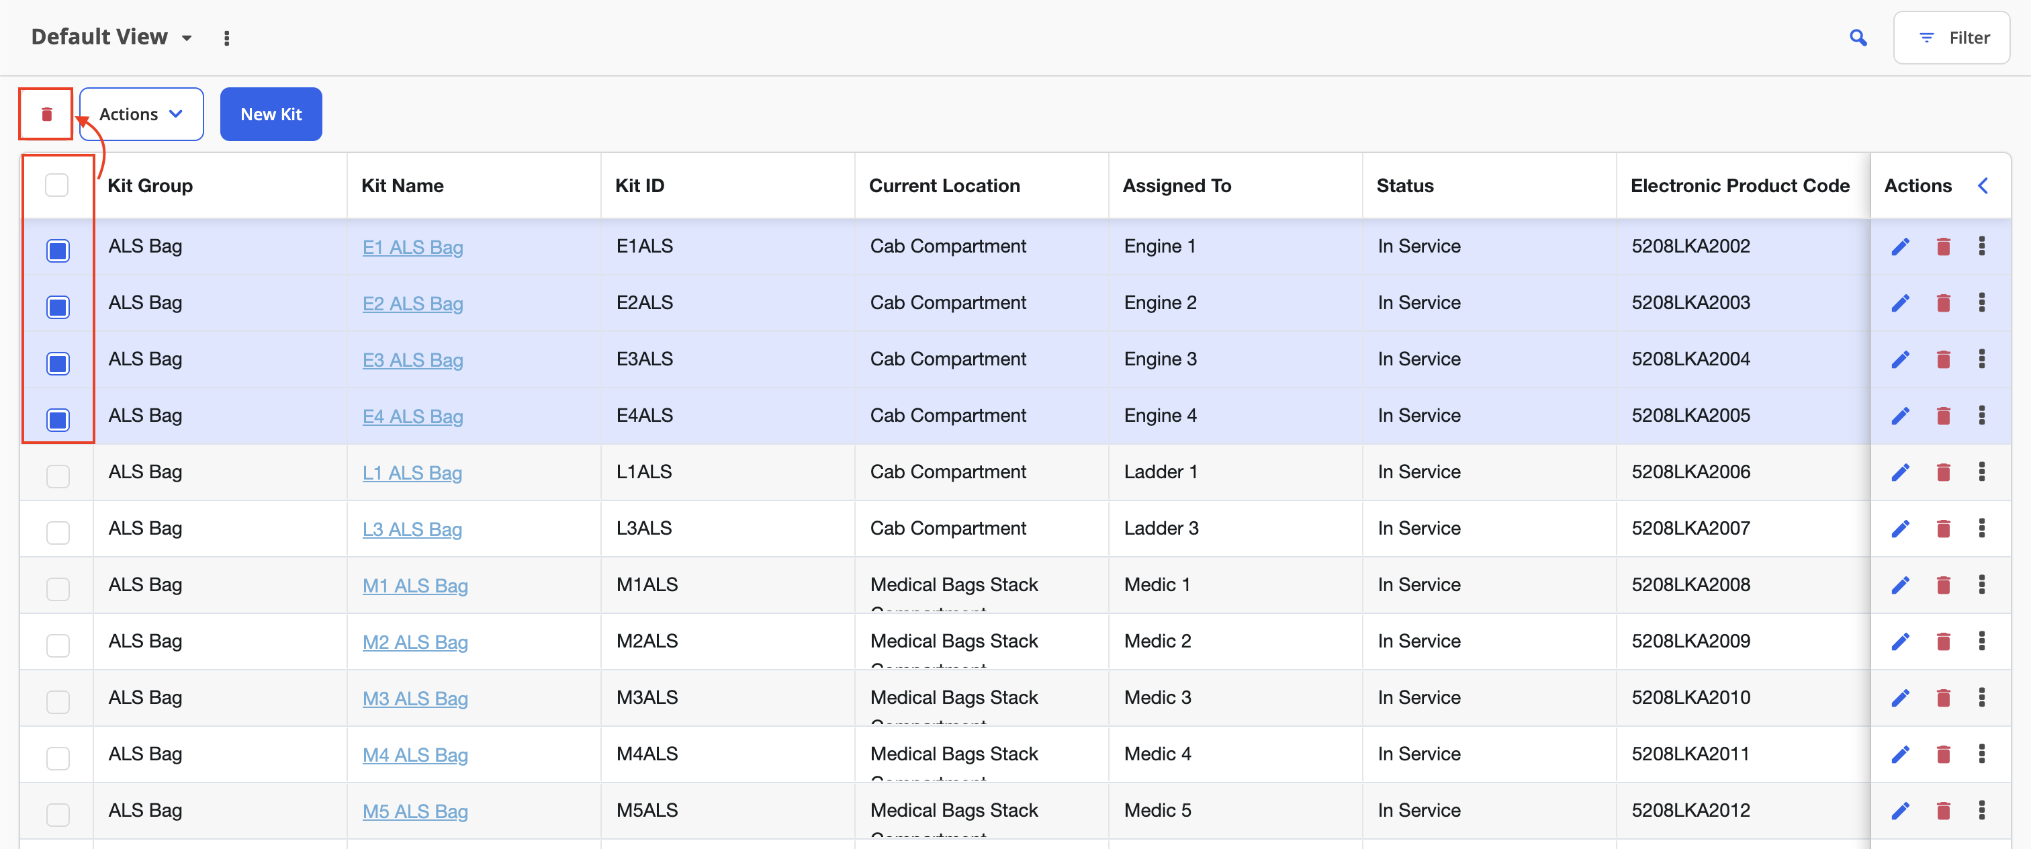Delete the M5 ALS Bag kit
This screenshot has height=849, width=2031.
[x=1944, y=811]
